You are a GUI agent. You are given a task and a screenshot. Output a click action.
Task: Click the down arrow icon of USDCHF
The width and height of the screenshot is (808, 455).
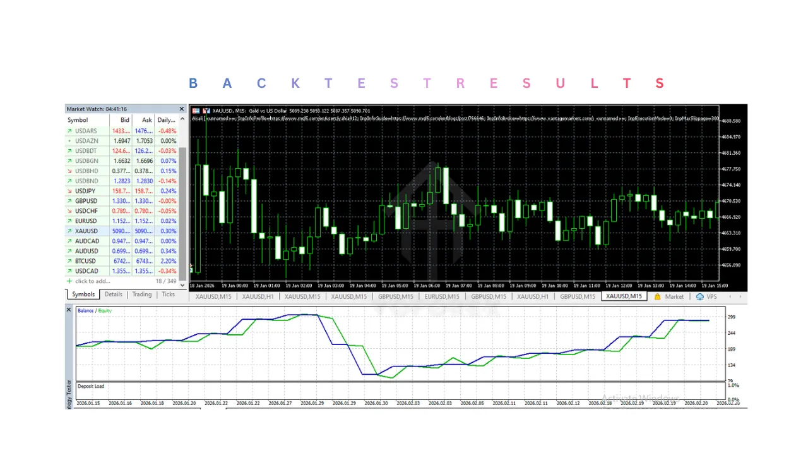tap(69, 211)
